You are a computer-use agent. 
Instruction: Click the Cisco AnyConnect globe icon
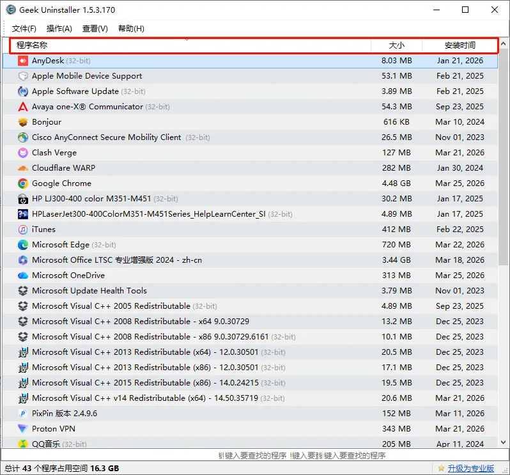(23, 137)
